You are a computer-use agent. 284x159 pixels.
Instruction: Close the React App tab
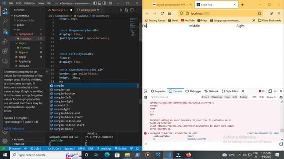tap(235, 5)
